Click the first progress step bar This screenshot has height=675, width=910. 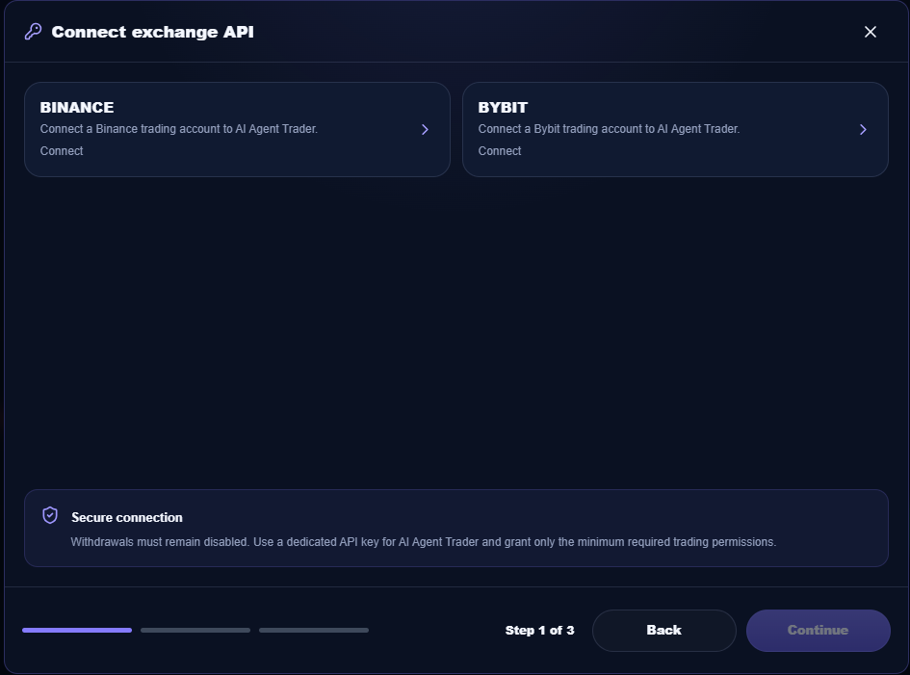click(77, 631)
